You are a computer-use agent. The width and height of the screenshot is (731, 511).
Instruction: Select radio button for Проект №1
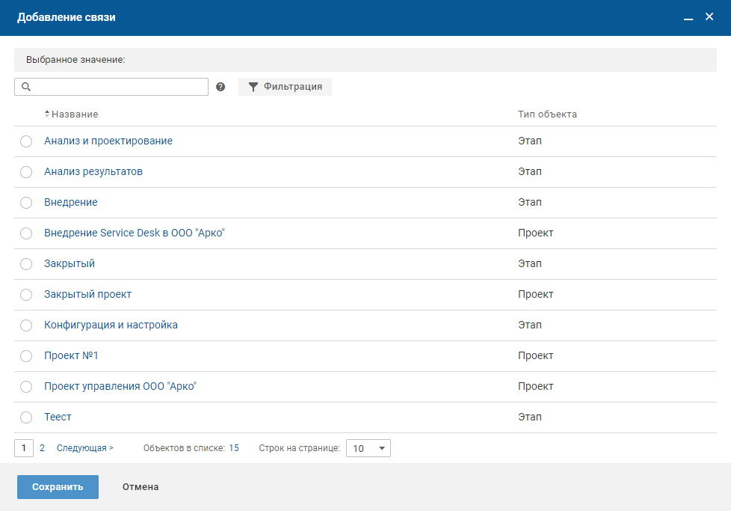(26, 356)
